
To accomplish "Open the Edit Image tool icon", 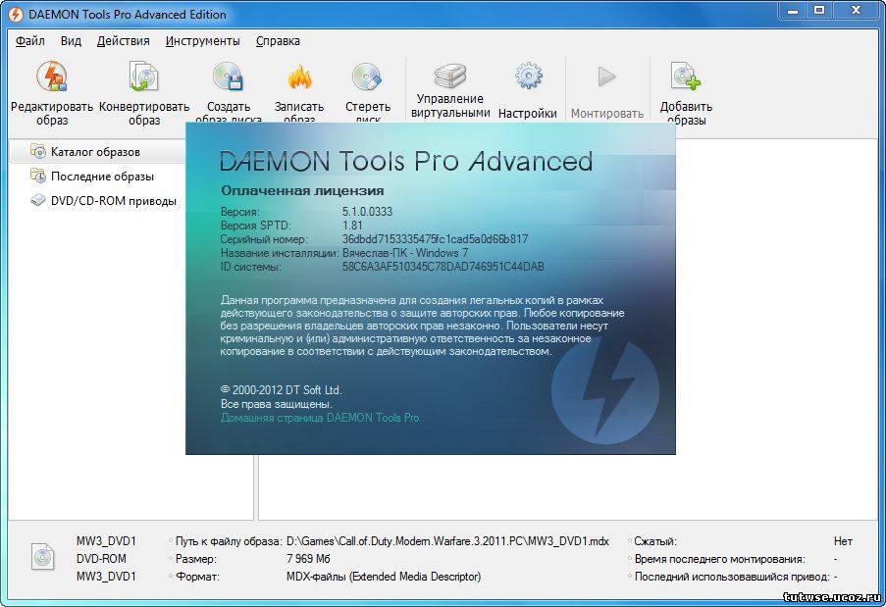I will [x=51, y=76].
